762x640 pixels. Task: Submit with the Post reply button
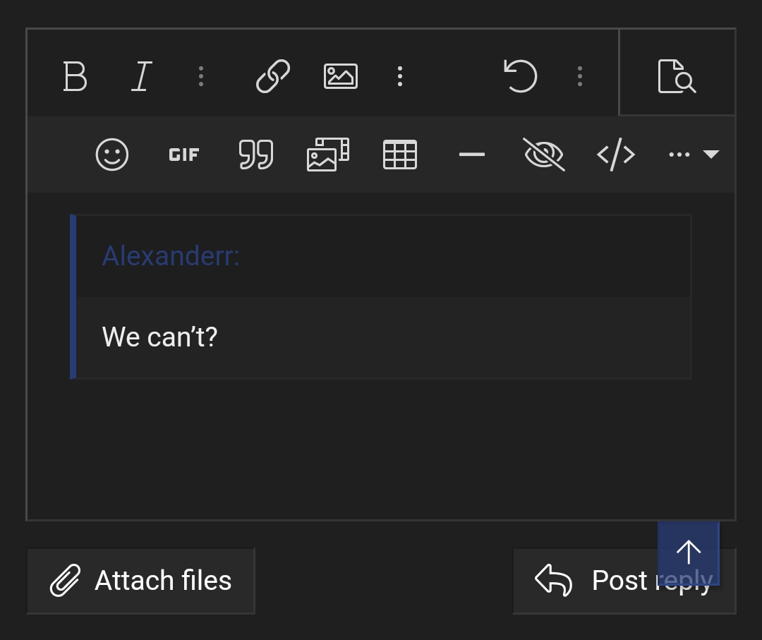[x=624, y=581]
